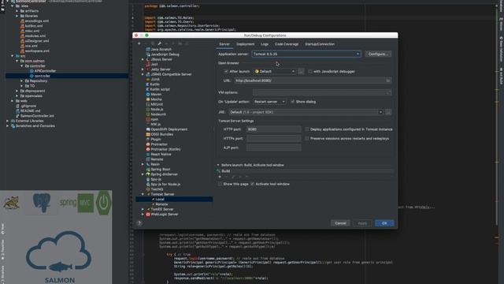This screenshot has width=504, height=284.
Task: Click the Cancel button
Action: [x=340, y=223]
